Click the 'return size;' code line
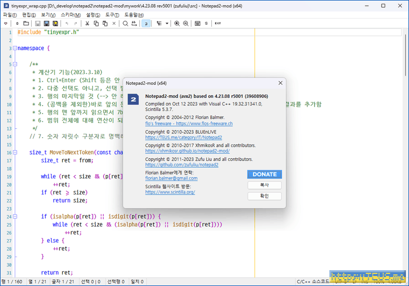This screenshot has width=409, height=286. tap(70, 201)
